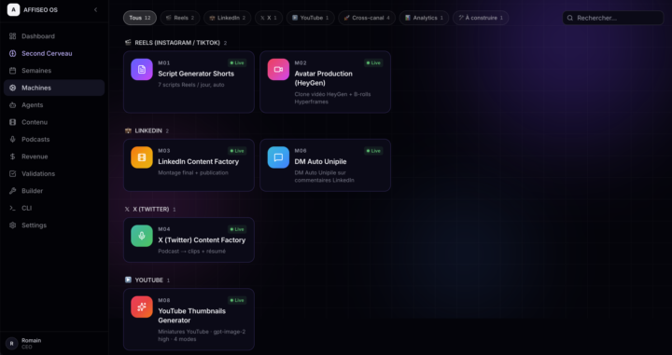Select the X filter chip
This screenshot has height=355, width=672.
point(269,18)
